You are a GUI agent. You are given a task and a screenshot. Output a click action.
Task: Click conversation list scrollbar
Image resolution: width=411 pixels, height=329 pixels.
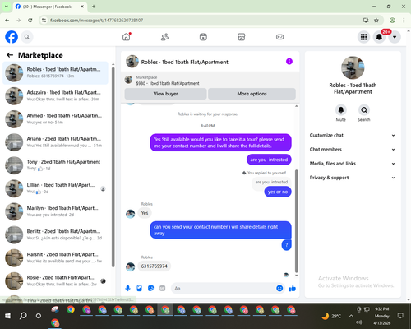click(113, 166)
